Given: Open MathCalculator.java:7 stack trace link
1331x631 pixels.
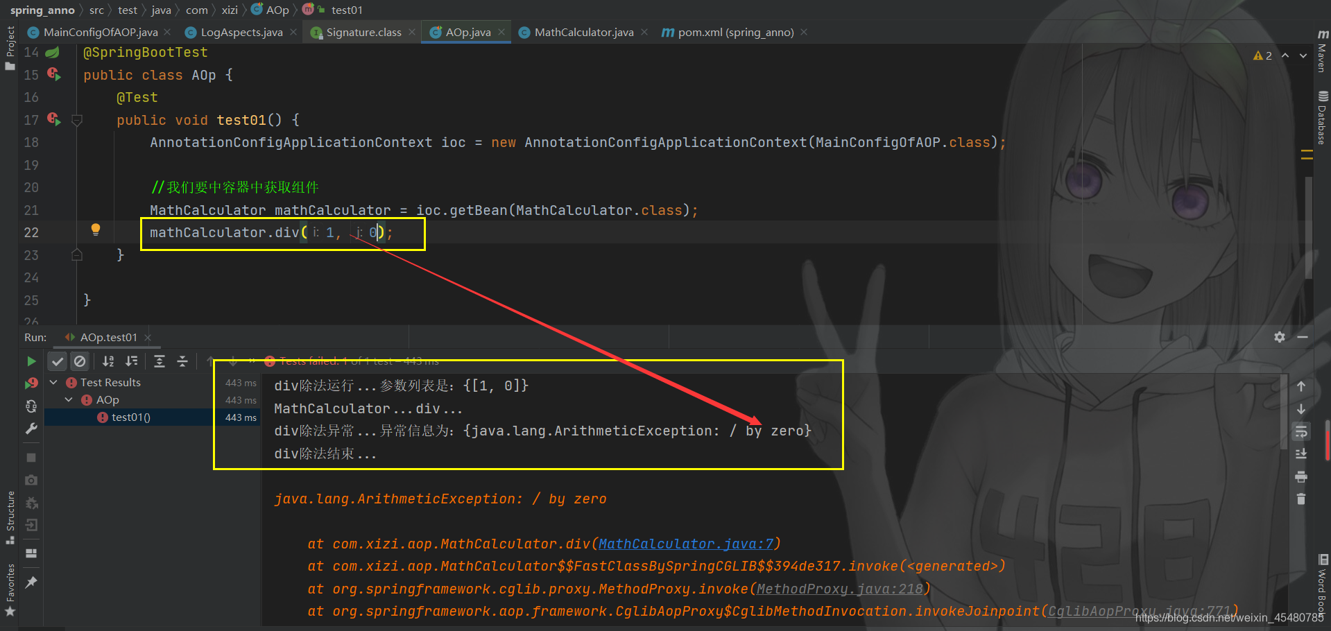Looking at the screenshot, I should click(x=685, y=544).
